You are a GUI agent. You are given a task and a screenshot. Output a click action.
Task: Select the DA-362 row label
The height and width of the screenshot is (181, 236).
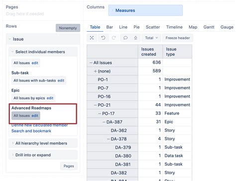click(x=118, y=130)
